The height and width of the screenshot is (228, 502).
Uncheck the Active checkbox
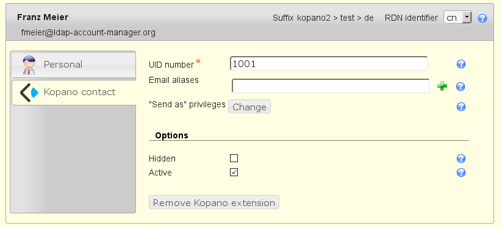click(234, 173)
